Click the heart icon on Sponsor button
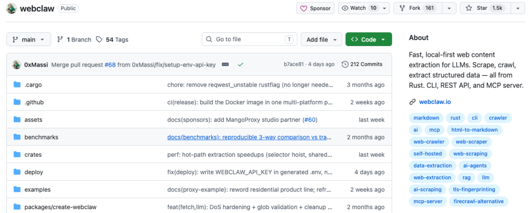 point(304,8)
